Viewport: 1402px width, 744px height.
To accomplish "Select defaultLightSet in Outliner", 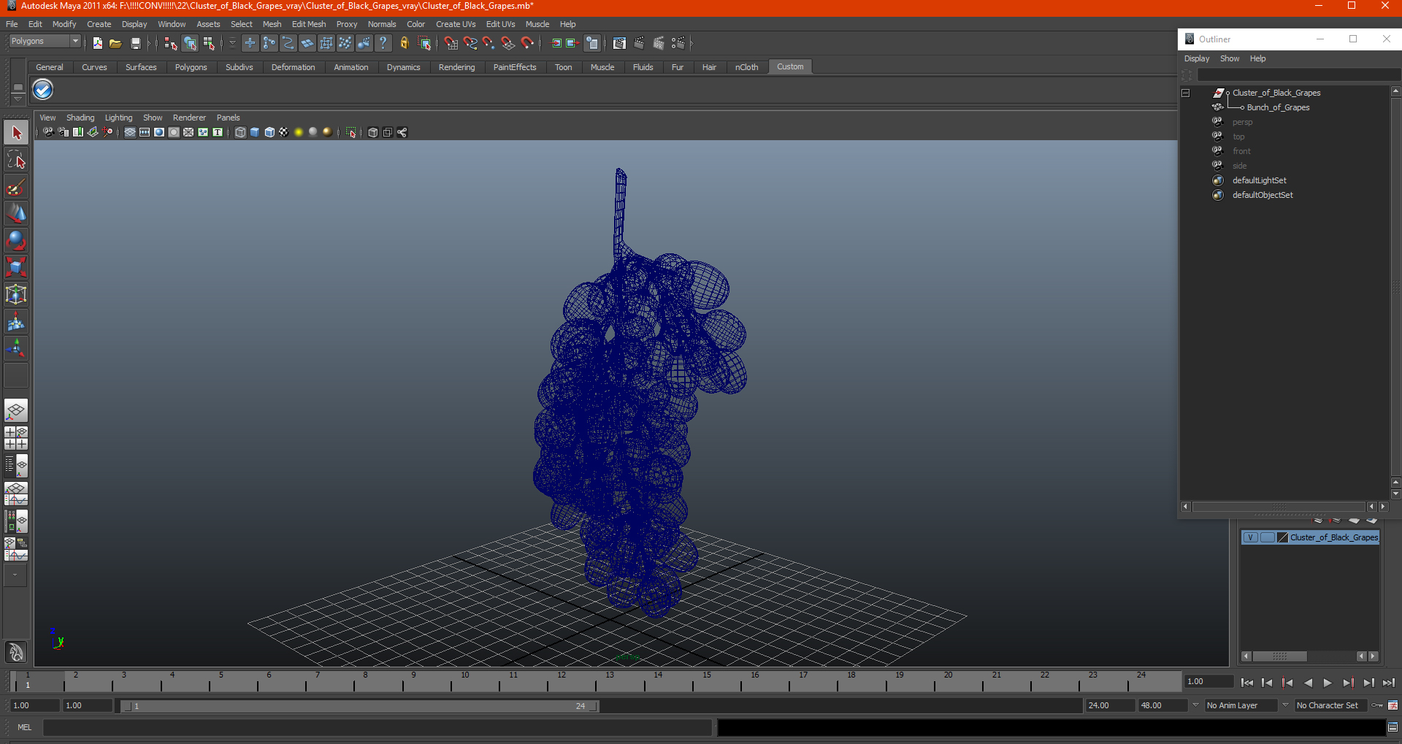I will coord(1259,180).
